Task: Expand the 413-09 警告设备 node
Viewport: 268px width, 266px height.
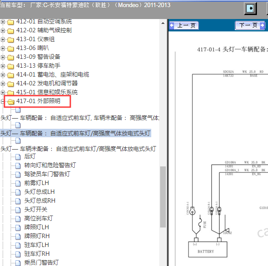Action: pyautogui.click(x=3, y=57)
